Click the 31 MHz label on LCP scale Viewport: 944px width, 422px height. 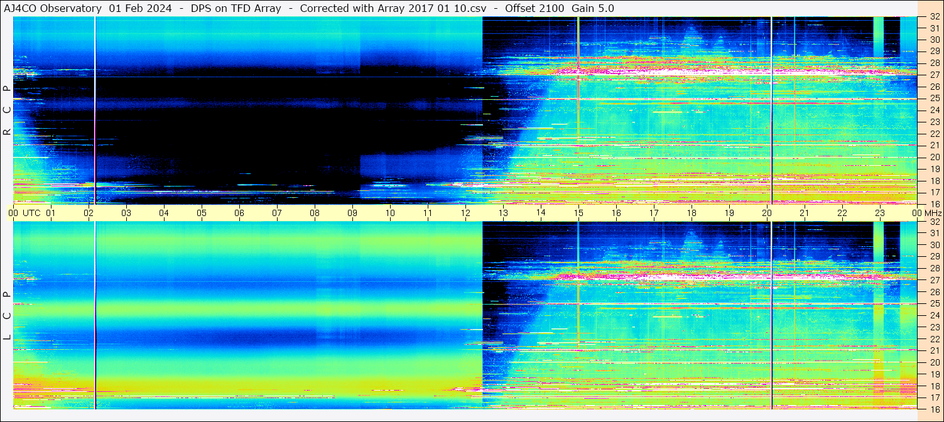934,233
